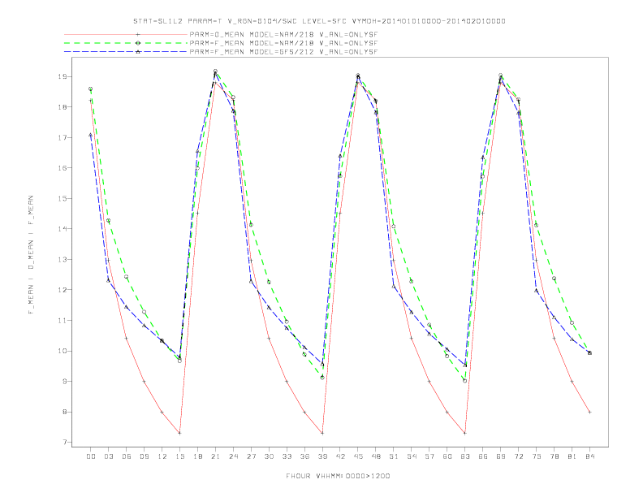Viewport: 643px width, 497px height.
Task: Click x-axis forecast hour label 78
Action: [x=555, y=456]
